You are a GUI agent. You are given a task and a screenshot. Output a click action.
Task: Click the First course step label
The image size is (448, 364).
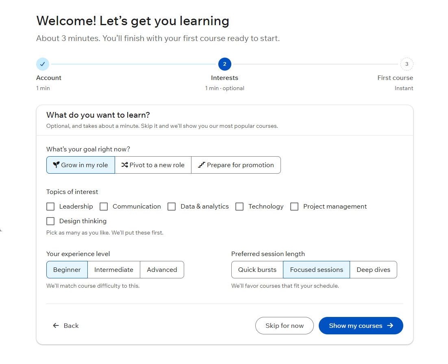point(396,78)
